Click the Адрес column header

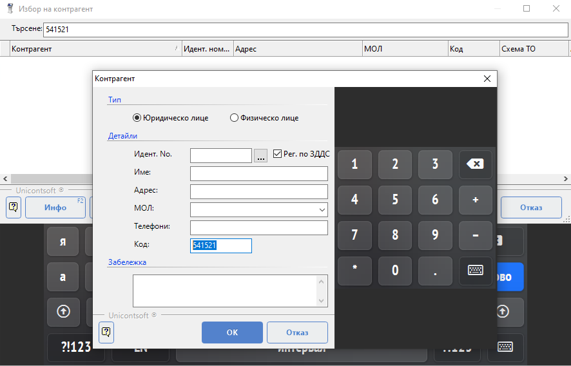tap(296, 49)
